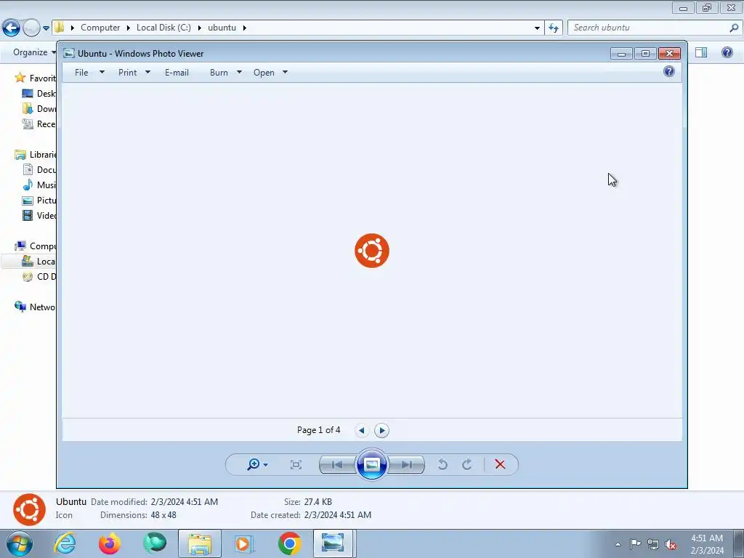Image resolution: width=744 pixels, height=558 pixels.
Task: Click Explorer back navigation button
Action: [12, 28]
